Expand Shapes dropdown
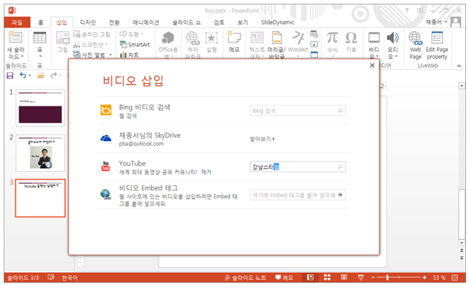The image size is (469, 285). tap(141, 33)
